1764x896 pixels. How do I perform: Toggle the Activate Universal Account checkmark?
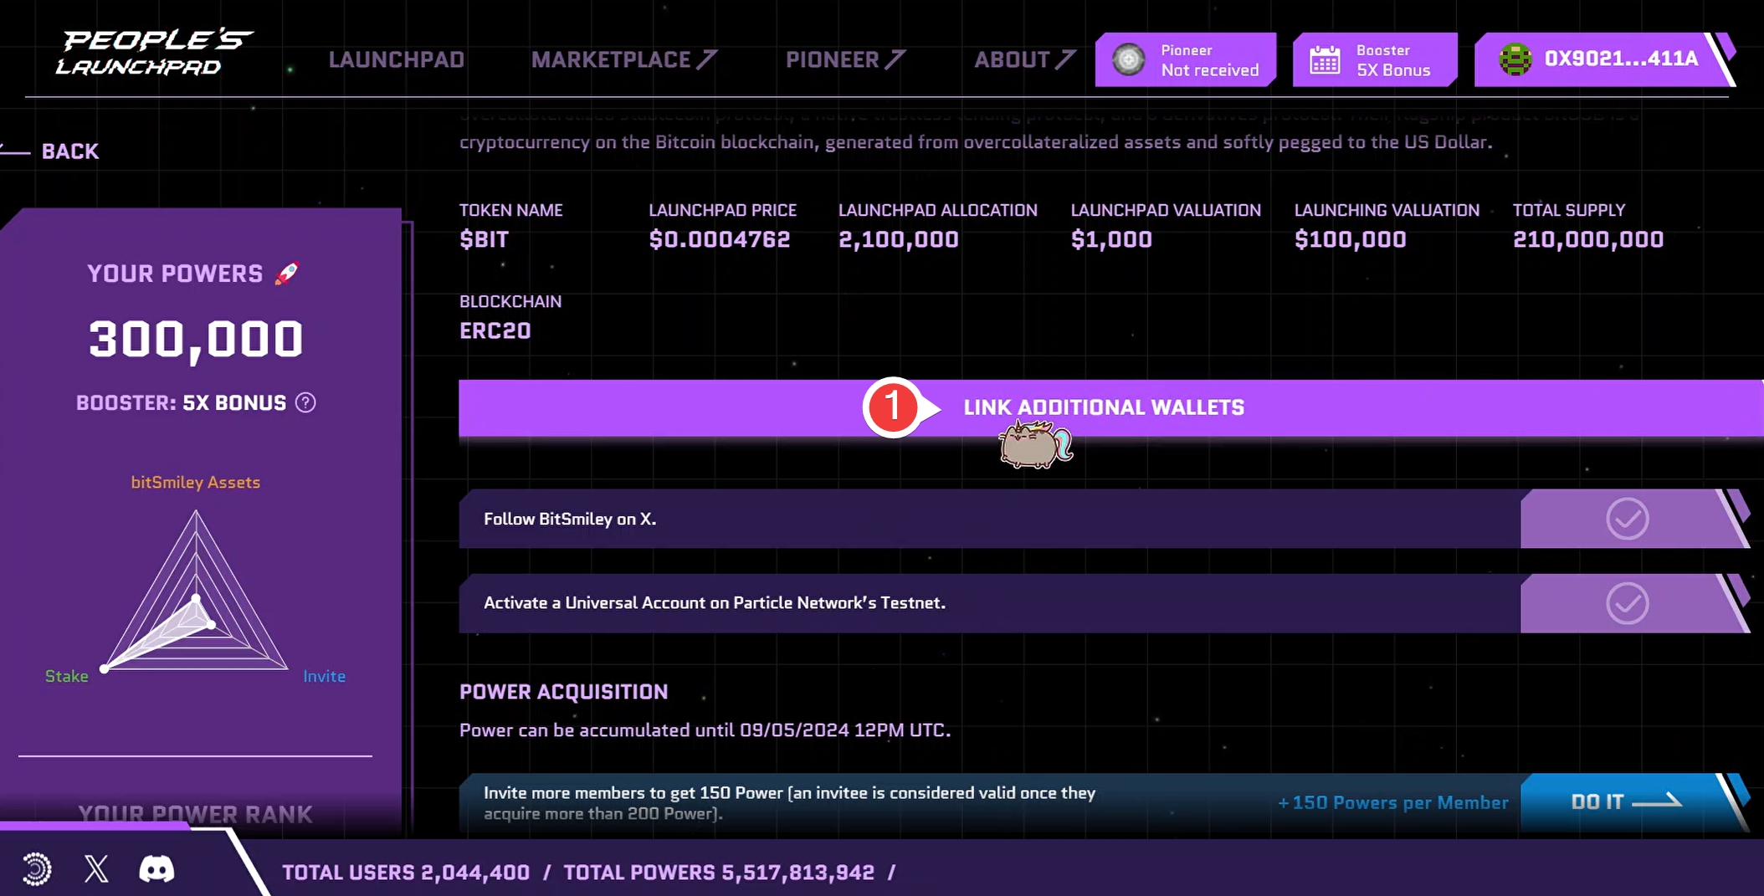pyautogui.click(x=1627, y=603)
